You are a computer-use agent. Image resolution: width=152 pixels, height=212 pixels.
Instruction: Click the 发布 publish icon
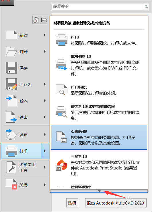click(x=11, y=134)
